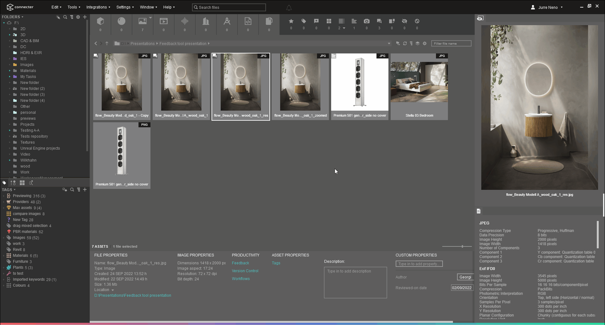The width and height of the screenshot is (605, 325).
Task: Open the Help menu
Action: [169, 7]
